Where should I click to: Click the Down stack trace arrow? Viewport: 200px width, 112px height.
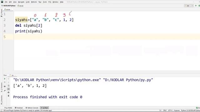click(8, 82)
